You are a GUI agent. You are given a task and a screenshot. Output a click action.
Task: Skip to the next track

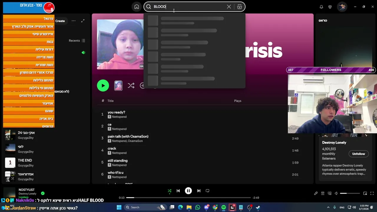coord(199,191)
